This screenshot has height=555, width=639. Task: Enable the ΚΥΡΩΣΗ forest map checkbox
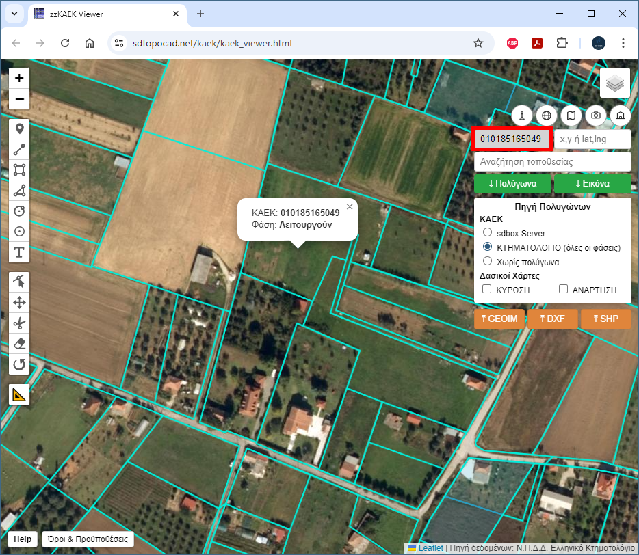click(488, 290)
